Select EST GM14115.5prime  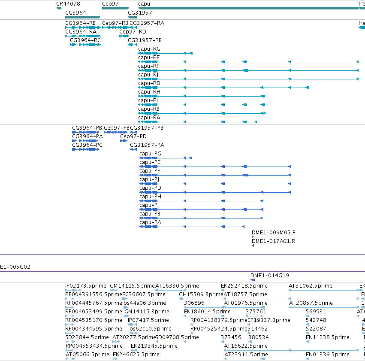tap(114, 290)
